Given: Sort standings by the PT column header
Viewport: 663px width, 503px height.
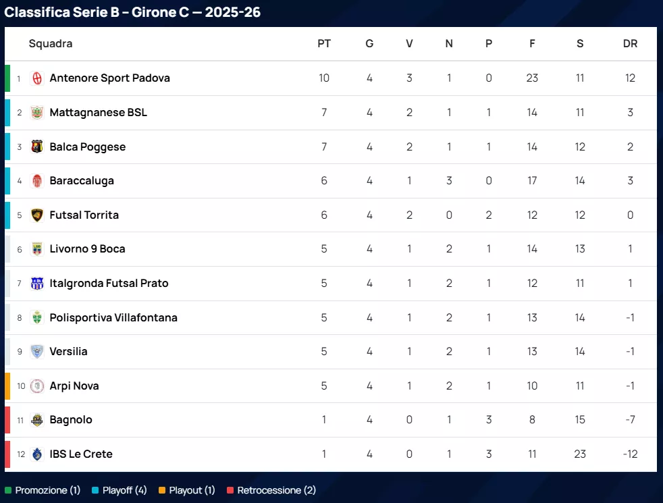Looking at the screenshot, I should [324, 44].
